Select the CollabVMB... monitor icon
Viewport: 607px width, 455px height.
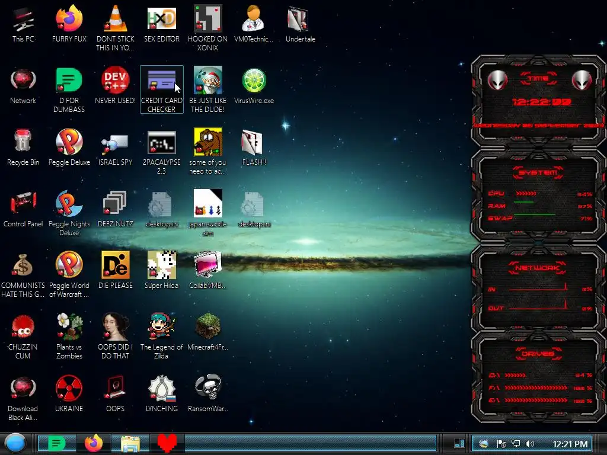click(x=207, y=270)
